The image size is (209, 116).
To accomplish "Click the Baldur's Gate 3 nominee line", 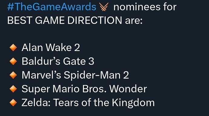I will pyautogui.click(x=58, y=61).
